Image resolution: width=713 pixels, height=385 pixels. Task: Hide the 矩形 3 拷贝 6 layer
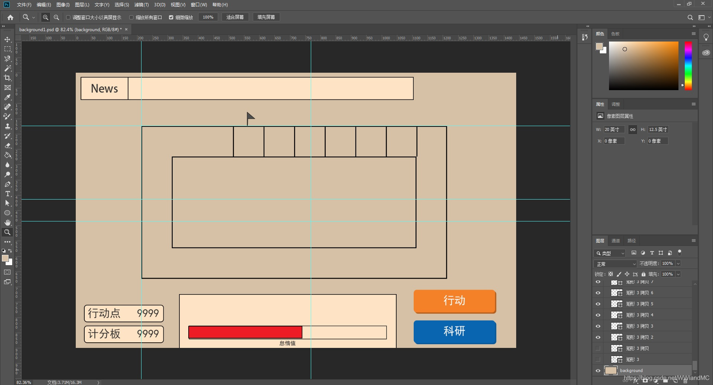(x=598, y=293)
